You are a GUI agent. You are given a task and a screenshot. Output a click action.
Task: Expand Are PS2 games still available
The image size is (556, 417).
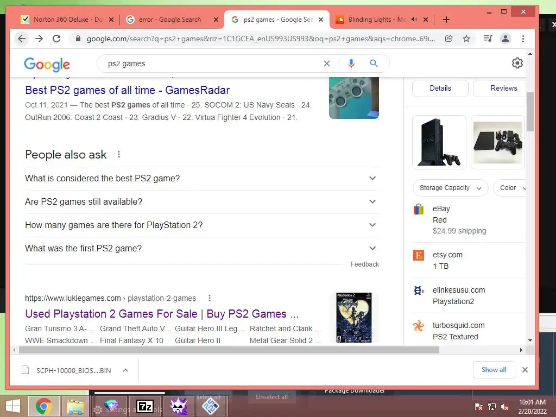(x=201, y=202)
